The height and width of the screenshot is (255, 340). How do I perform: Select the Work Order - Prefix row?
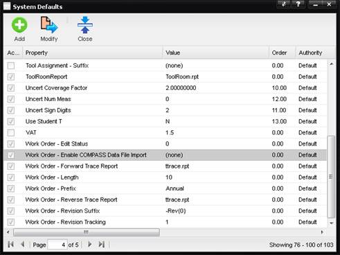(x=165, y=188)
